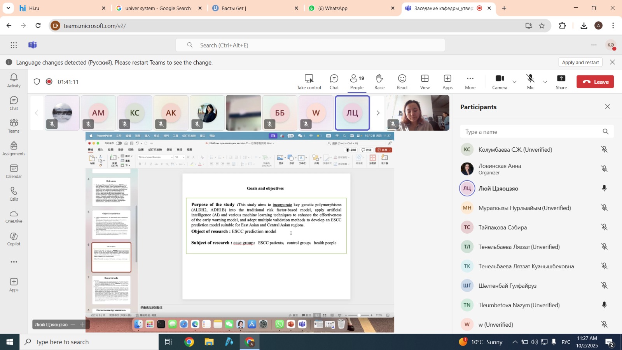Screen dimensions: 622x350
Task: Open Calendar in the left sidebar
Action: [x=14, y=171]
